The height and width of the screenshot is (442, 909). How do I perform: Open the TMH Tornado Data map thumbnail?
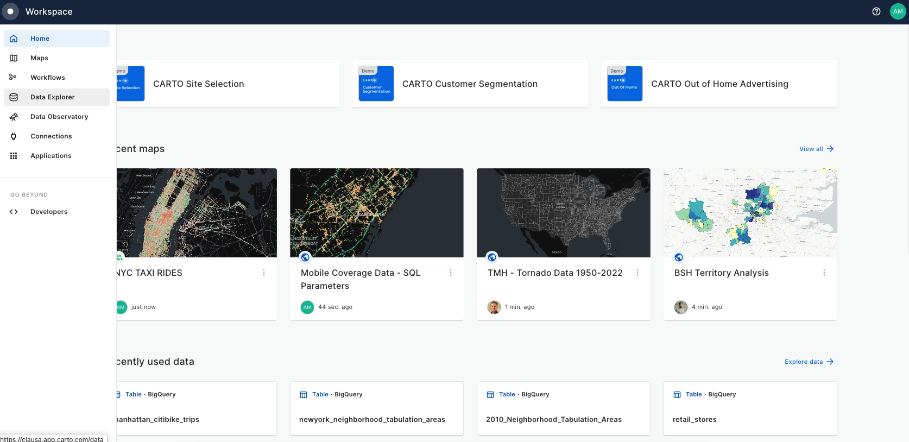[x=563, y=213]
